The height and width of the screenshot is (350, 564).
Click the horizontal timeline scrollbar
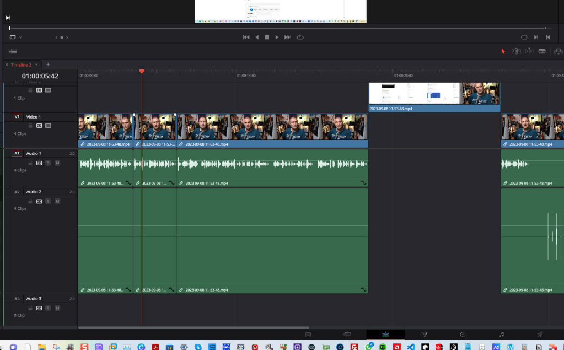point(193,327)
